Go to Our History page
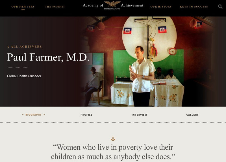This screenshot has height=162, width=226. pos(161,6)
